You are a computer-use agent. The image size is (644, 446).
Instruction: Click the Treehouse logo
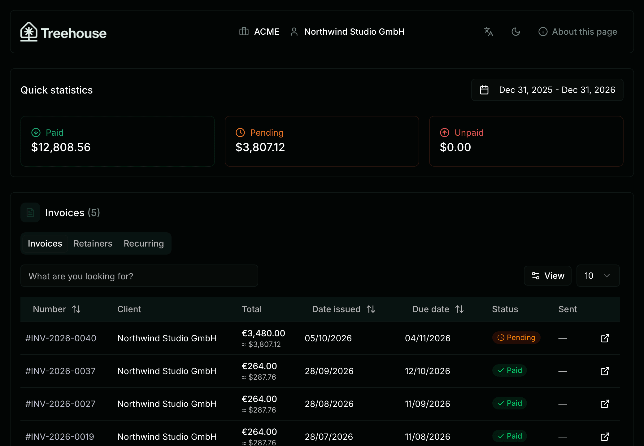[x=63, y=32]
